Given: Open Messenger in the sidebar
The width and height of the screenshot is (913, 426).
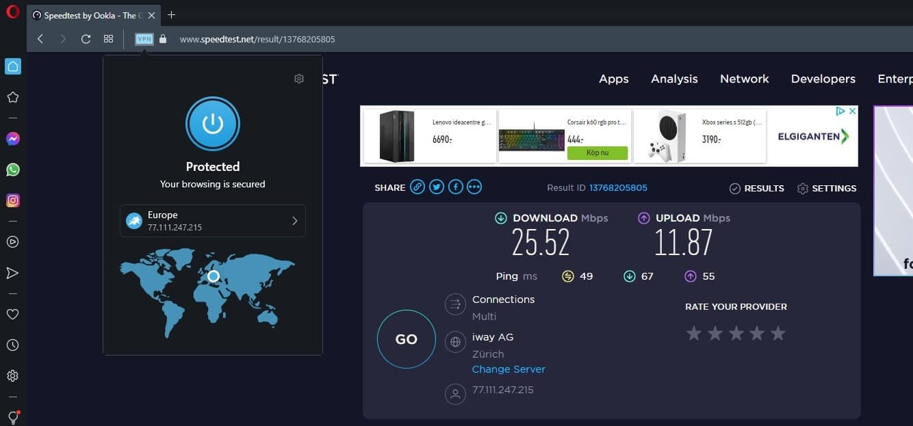Looking at the screenshot, I should 12,139.
